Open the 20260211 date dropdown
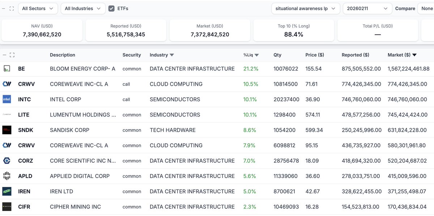The image size is (434, 216). click(x=367, y=8)
